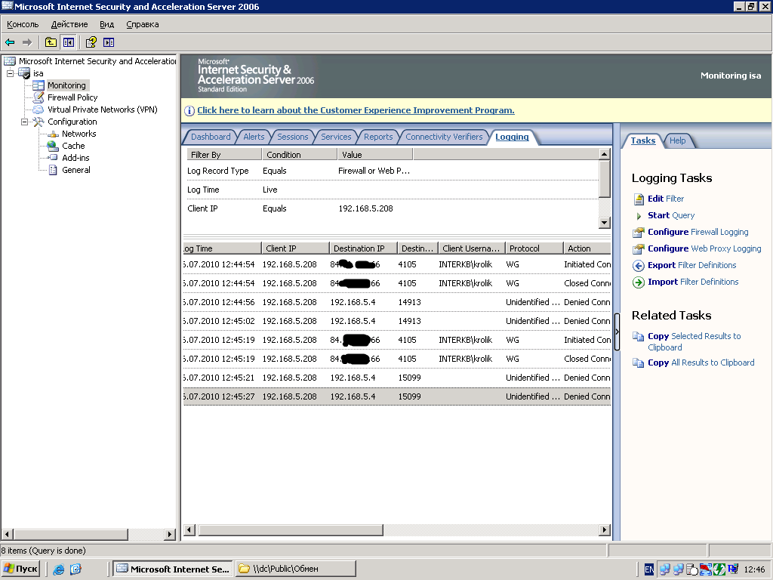Click the Edit Filter link

coord(666,199)
